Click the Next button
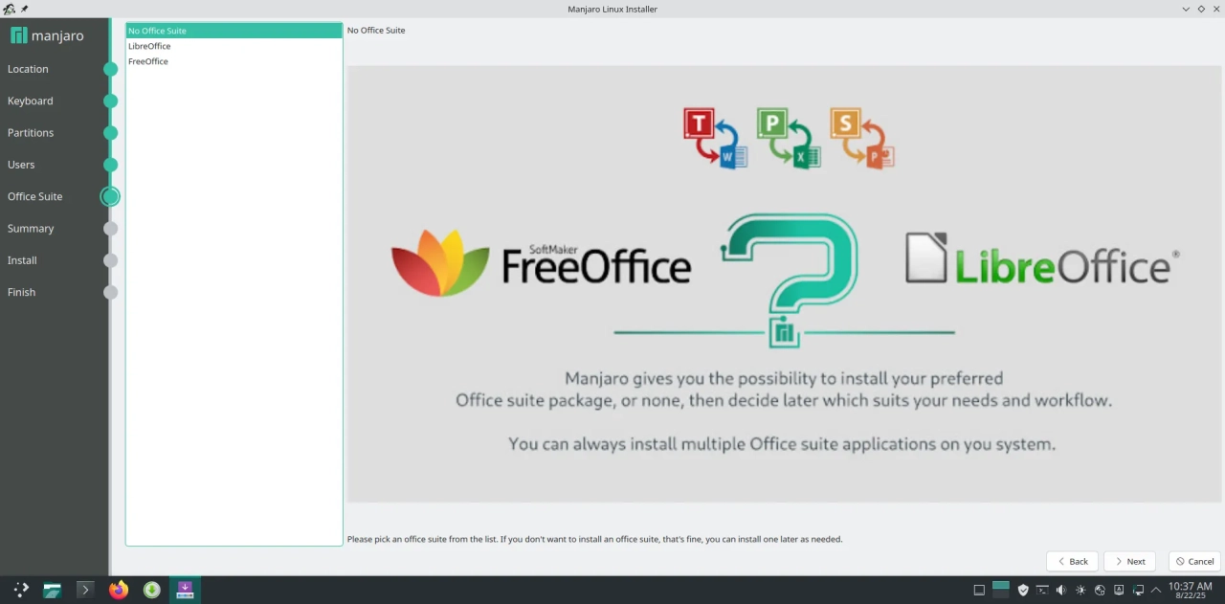 click(x=1129, y=562)
